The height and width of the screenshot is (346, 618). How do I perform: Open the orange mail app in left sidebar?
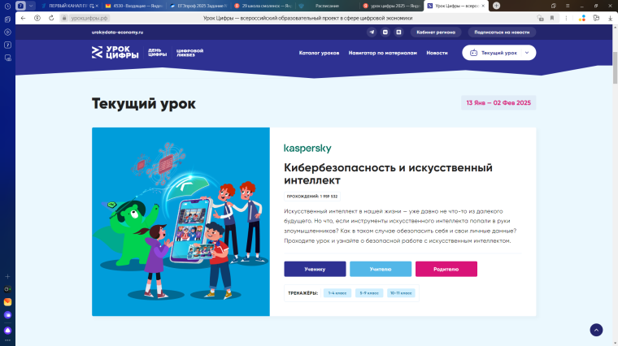(7, 302)
